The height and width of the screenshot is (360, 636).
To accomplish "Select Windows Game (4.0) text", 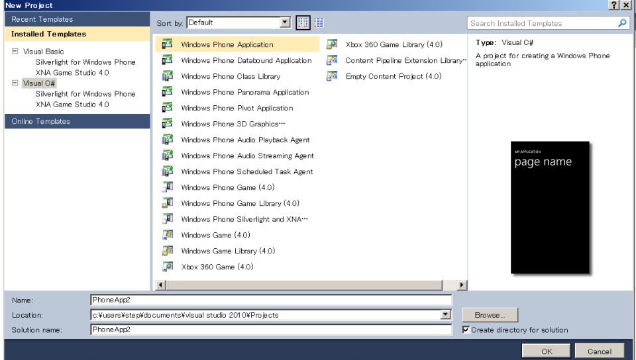I will point(215,236).
